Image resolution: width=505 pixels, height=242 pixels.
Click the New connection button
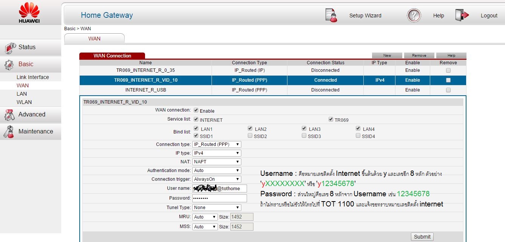tap(387, 56)
